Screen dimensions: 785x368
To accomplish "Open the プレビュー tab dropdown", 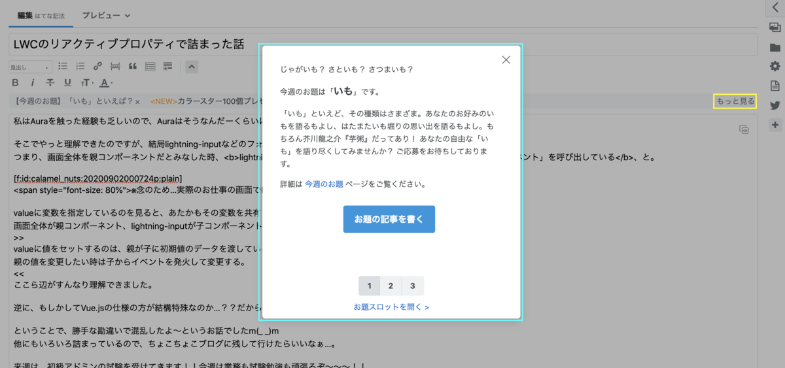I will coord(106,15).
